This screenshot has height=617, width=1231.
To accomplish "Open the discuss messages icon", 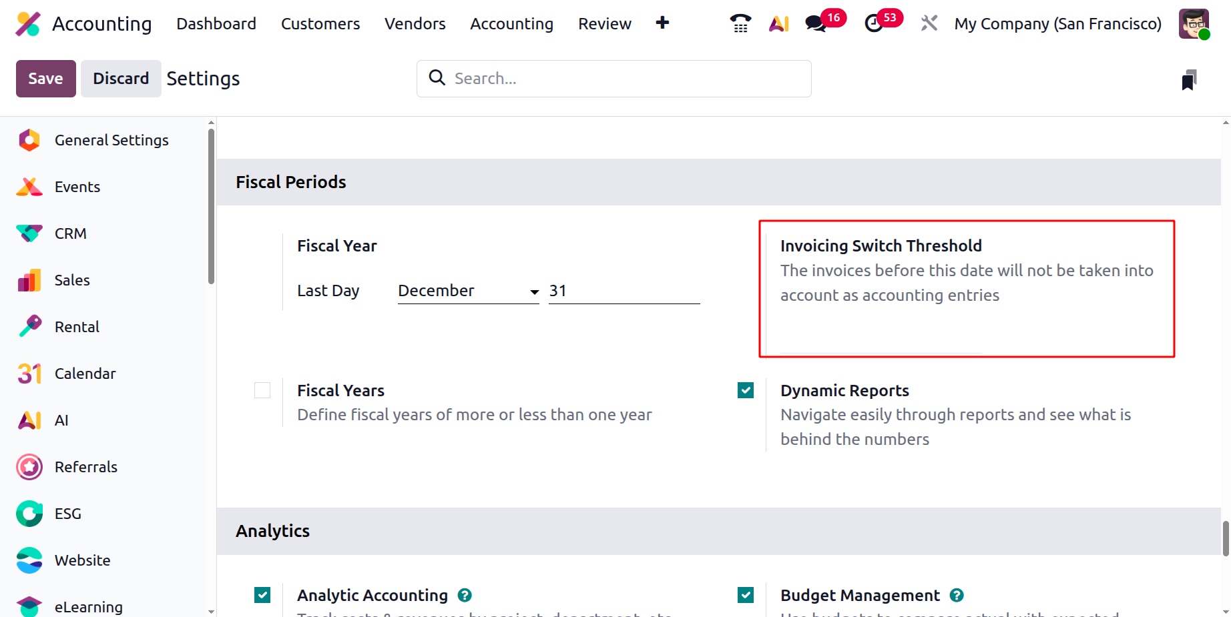I will tap(815, 23).
